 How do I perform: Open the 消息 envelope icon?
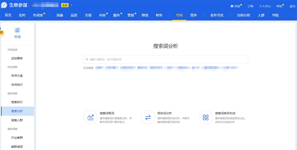coord(232,6)
